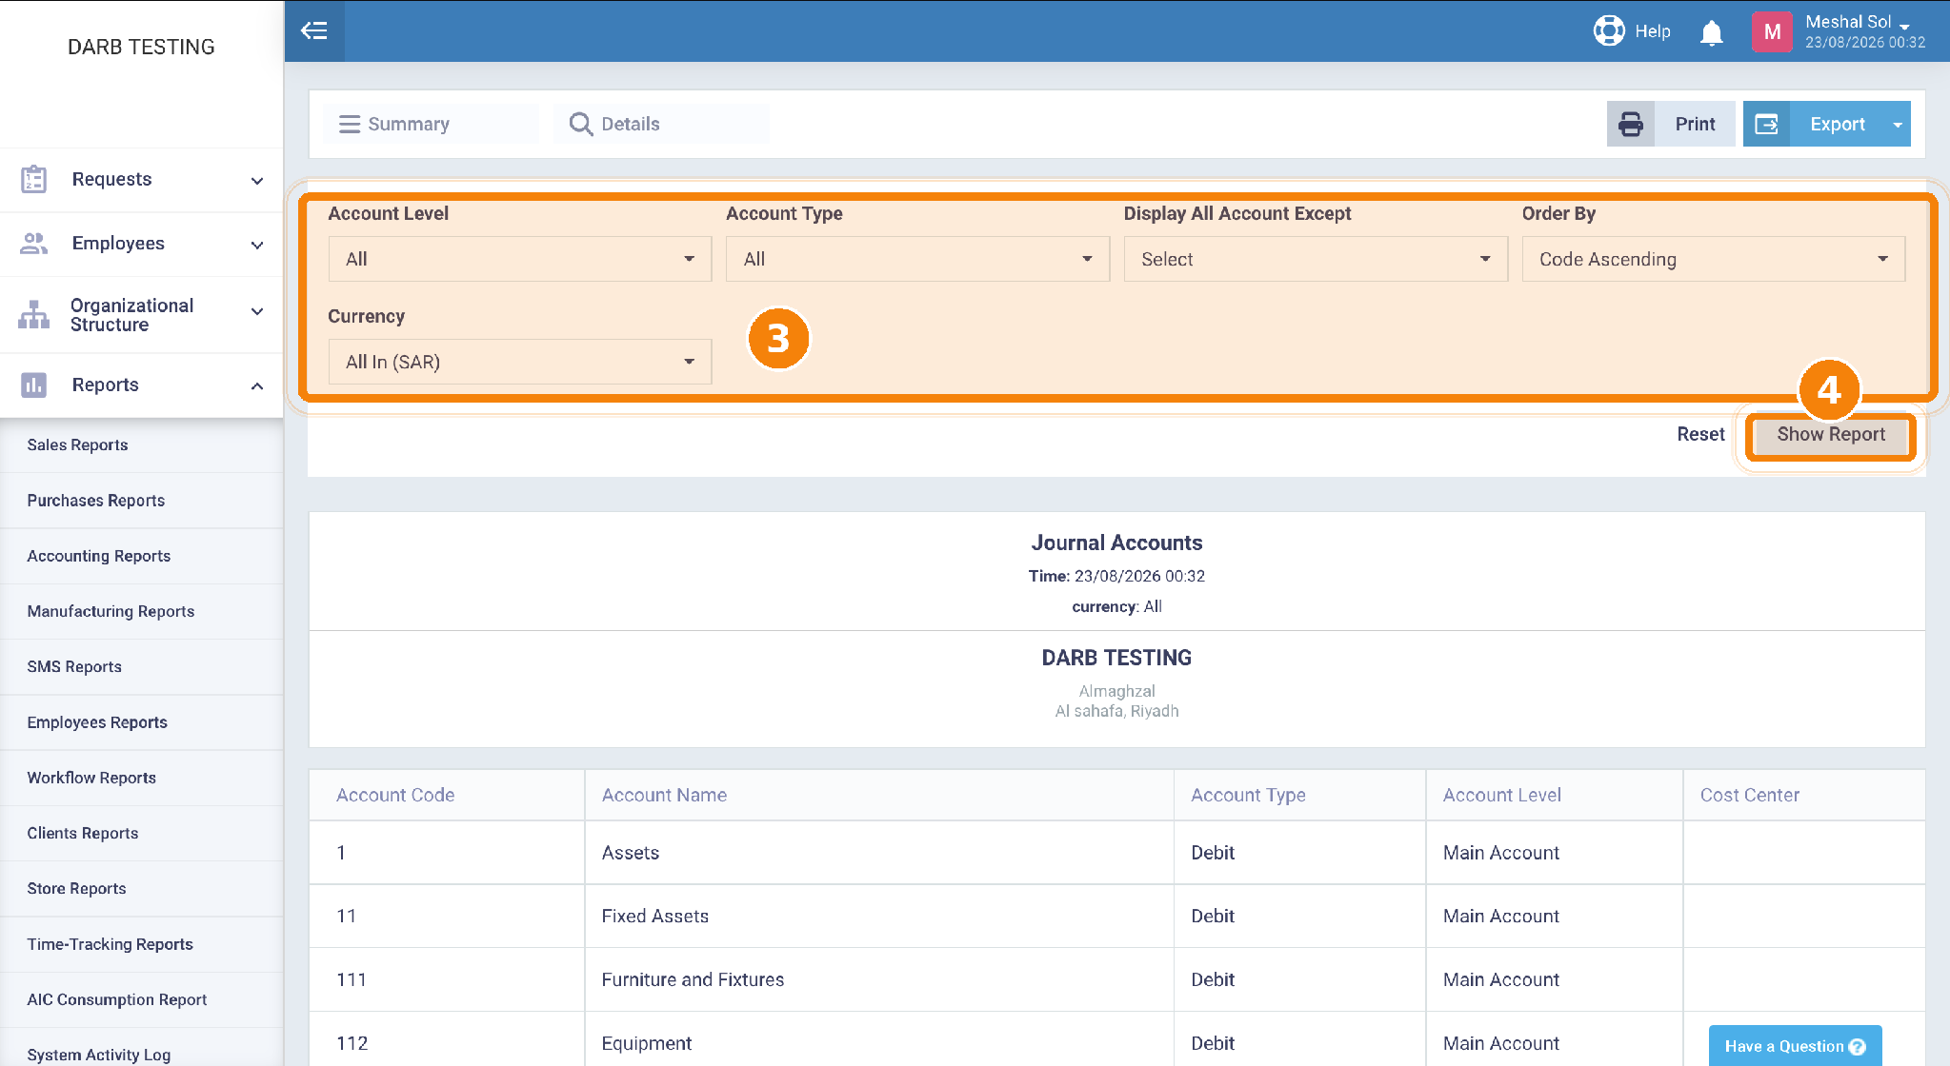This screenshot has width=1950, height=1066.
Task: Click Show Report button
Action: click(x=1831, y=434)
